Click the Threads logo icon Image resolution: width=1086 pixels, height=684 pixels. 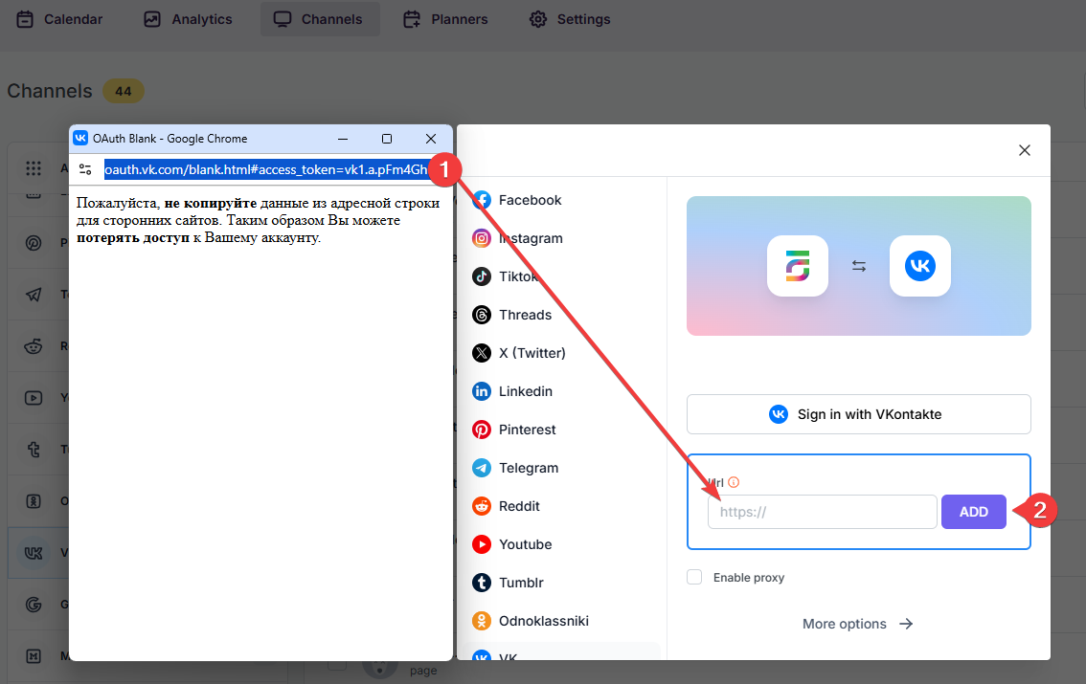click(482, 315)
